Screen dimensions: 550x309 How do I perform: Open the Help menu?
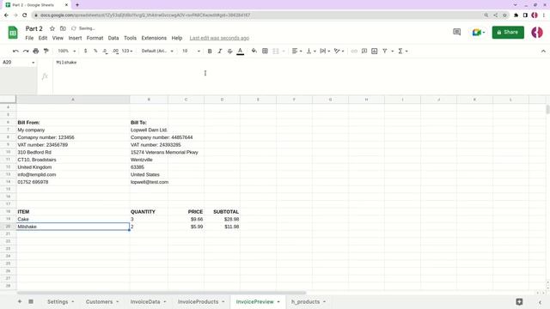pos(177,38)
